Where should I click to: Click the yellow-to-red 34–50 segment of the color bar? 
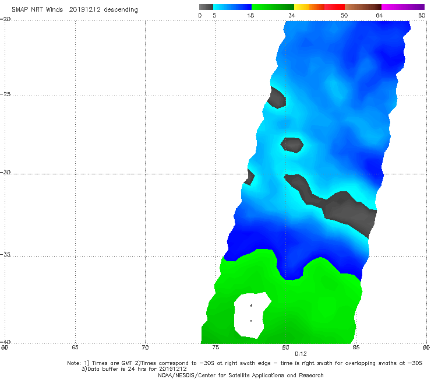point(319,7)
